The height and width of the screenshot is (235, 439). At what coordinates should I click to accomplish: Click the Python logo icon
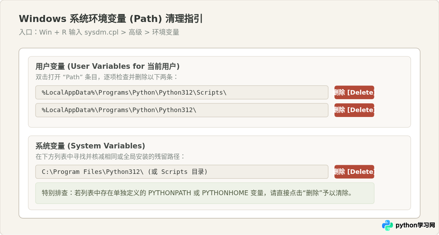387,225
